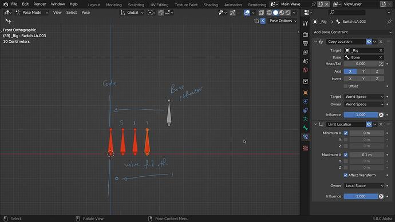
Task: Open the Object properties tab
Action: click(305, 92)
